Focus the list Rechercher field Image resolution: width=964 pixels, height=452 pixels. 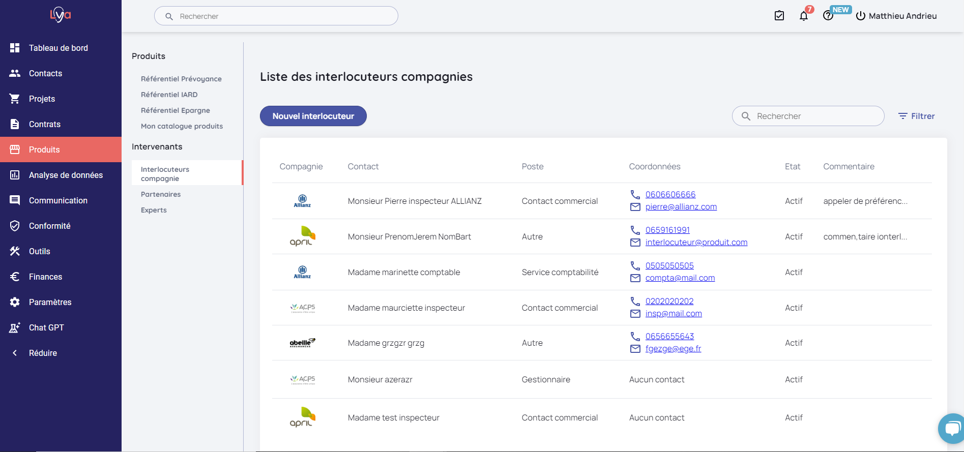(808, 116)
